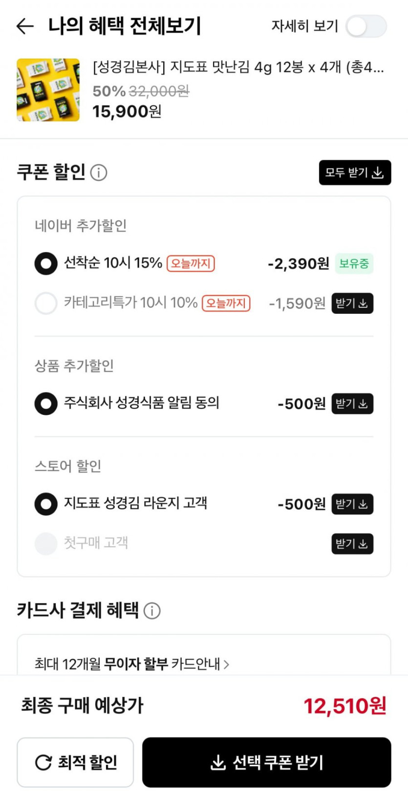Screen dimensions: 408x798
Task: Open card payment benefit info icon
Action: (x=152, y=611)
